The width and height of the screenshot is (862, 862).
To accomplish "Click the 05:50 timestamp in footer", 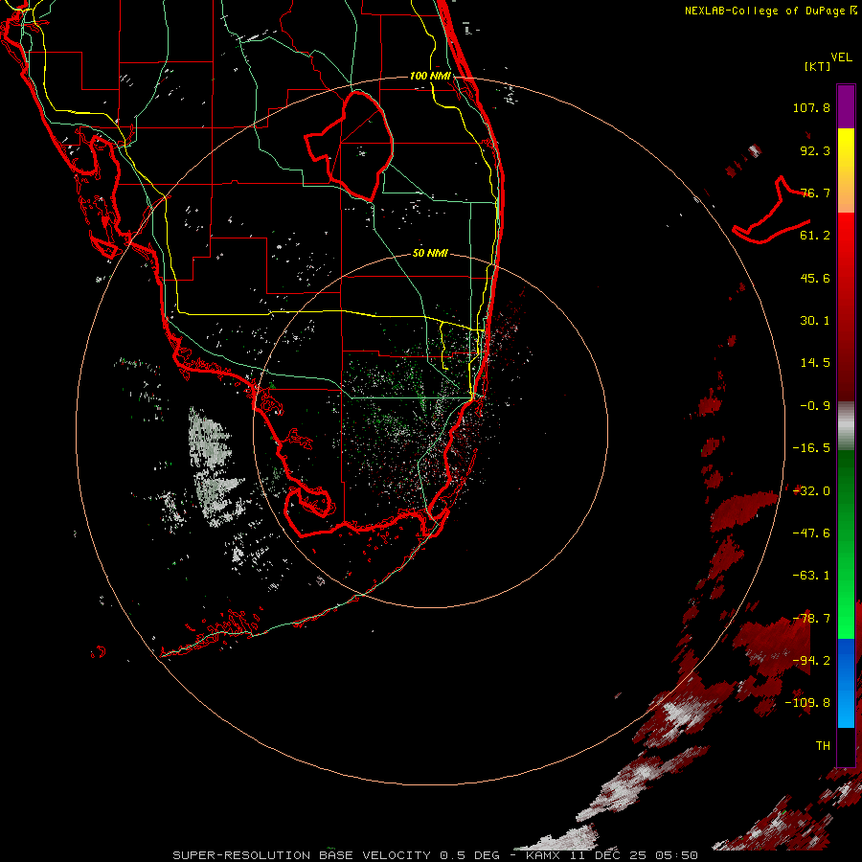I will [677, 855].
